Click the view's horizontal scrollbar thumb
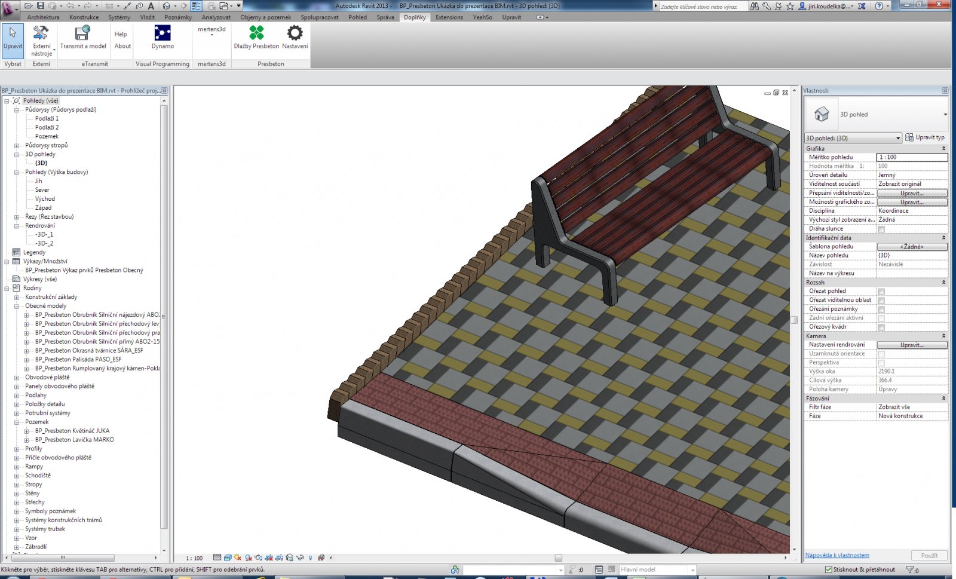Screen dimensions: 956x579 (x=558, y=558)
